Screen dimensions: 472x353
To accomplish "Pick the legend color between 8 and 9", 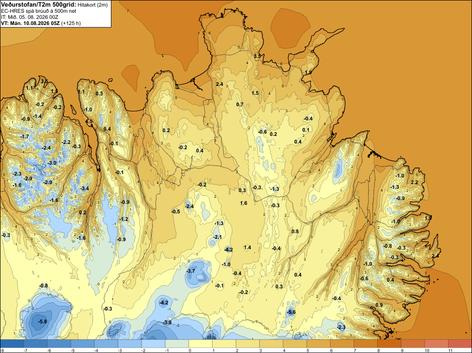I will (x=389, y=344).
